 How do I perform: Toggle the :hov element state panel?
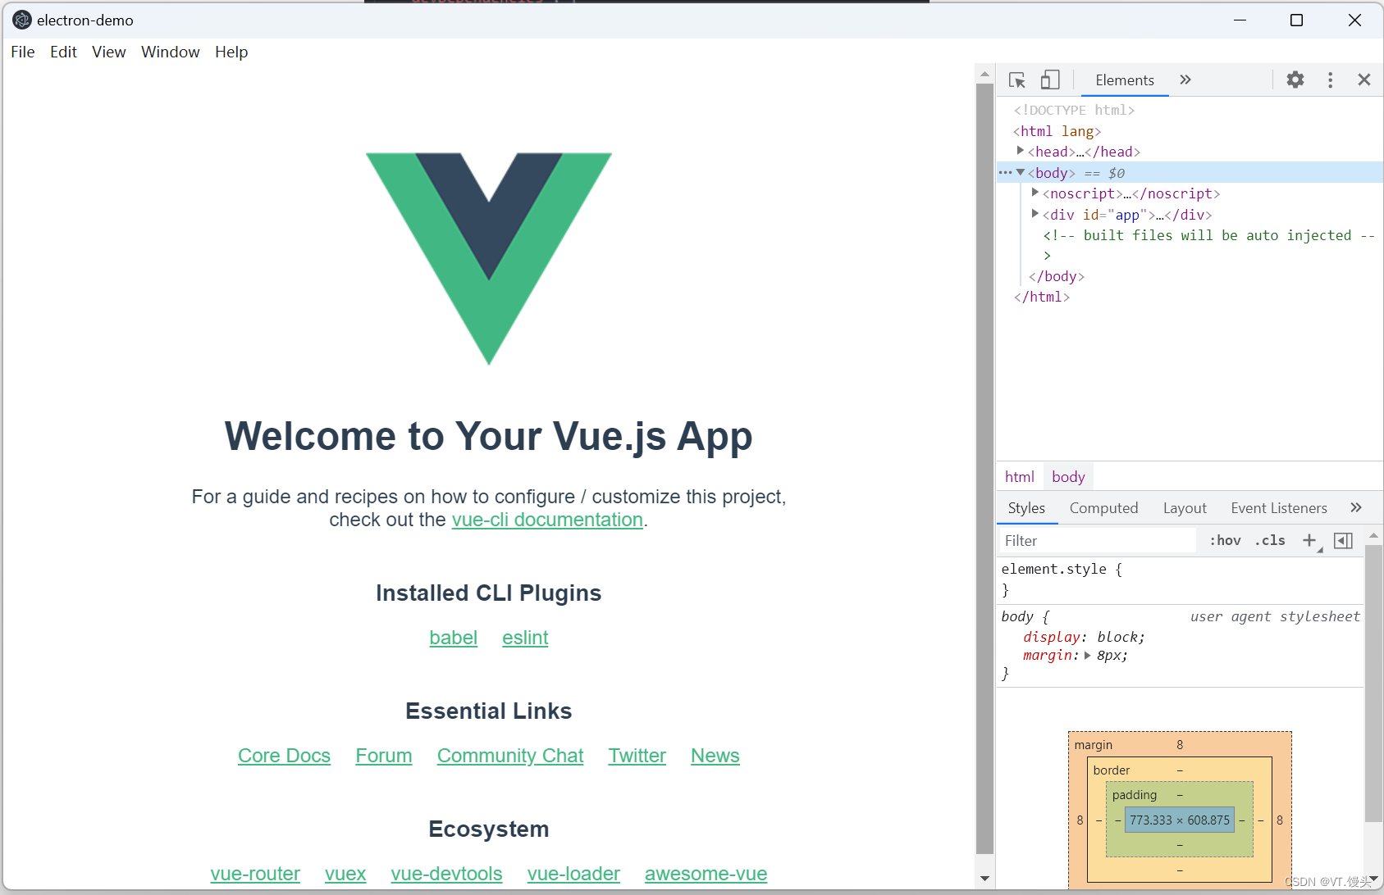coord(1225,541)
